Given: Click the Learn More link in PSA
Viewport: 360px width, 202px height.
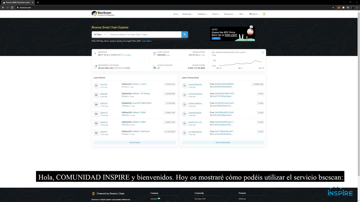Looking at the screenshot, I should (147, 41).
